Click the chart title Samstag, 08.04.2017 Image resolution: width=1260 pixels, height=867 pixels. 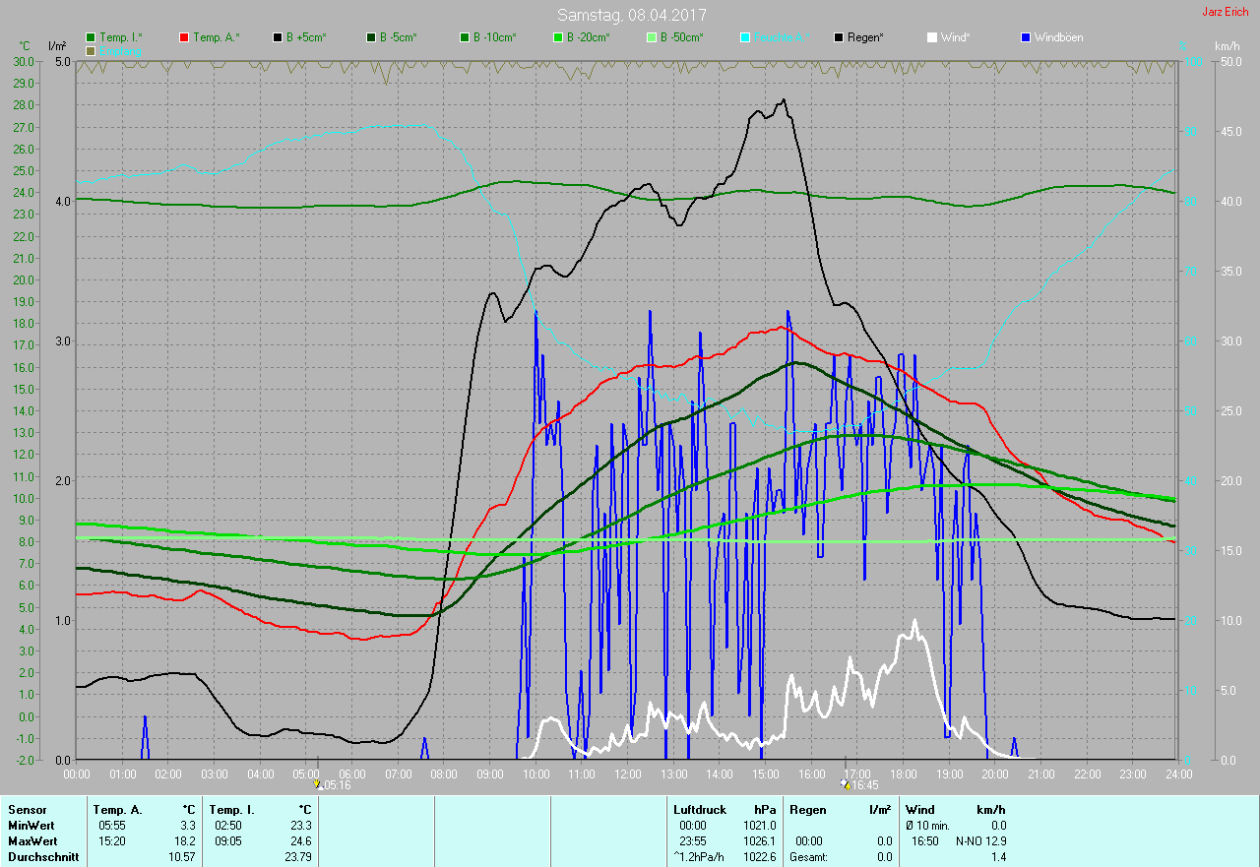click(x=631, y=15)
